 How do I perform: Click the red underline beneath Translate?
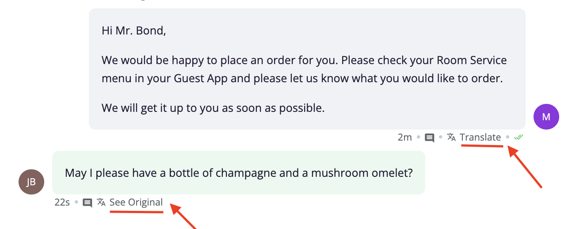(x=482, y=146)
